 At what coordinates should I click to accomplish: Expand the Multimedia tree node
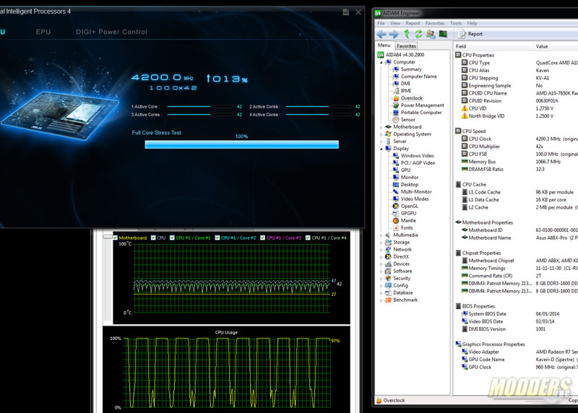[x=381, y=235]
